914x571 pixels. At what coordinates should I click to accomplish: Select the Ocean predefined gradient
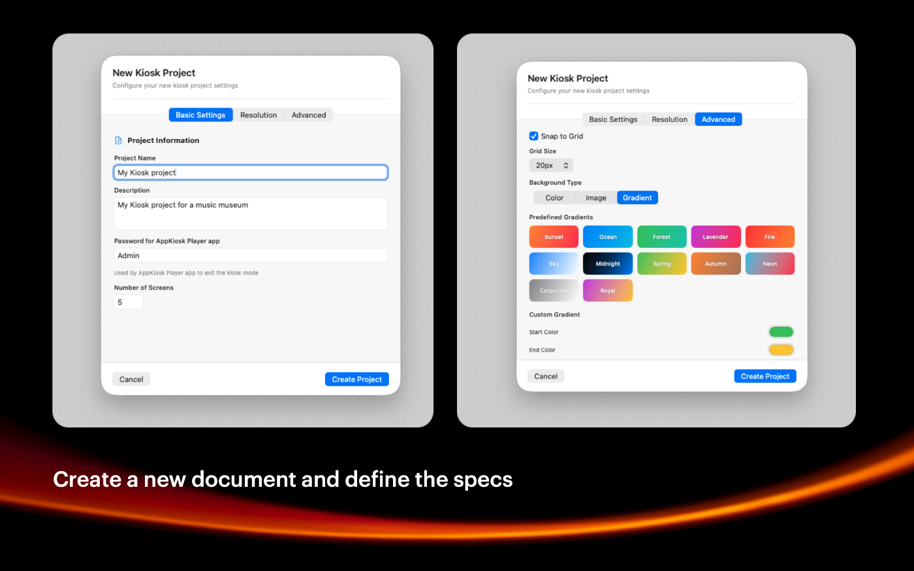click(608, 237)
